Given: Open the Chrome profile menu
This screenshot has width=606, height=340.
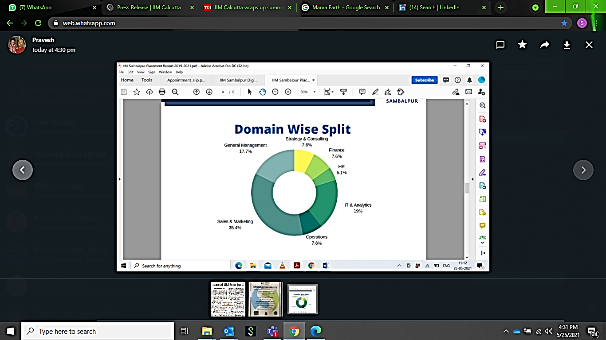Looking at the screenshot, I should point(582,23).
